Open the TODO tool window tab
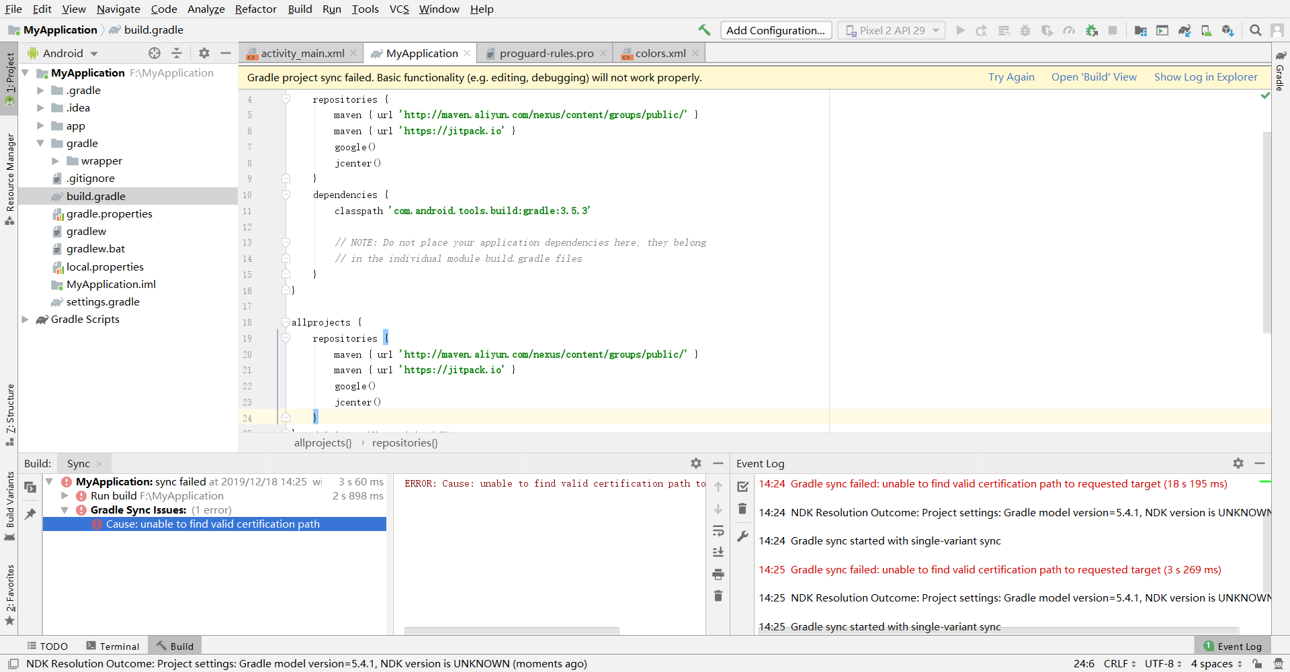1290x672 pixels. click(x=47, y=646)
